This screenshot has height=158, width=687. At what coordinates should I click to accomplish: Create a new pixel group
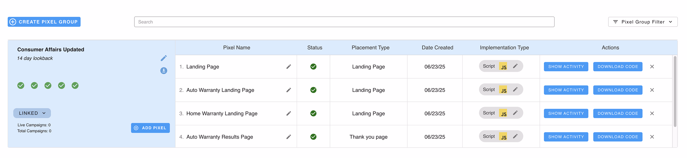[x=44, y=22]
